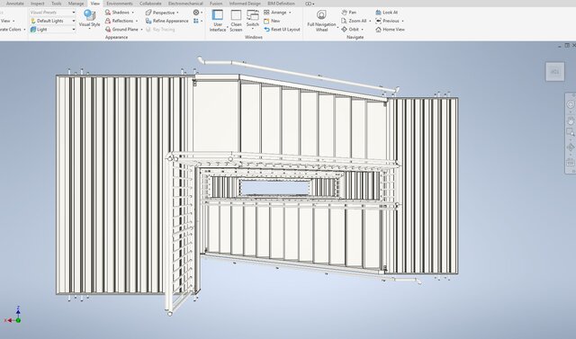The image size is (576, 339).
Task: Open the Fusion ribbon tab
Action: pyautogui.click(x=216, y=4)
